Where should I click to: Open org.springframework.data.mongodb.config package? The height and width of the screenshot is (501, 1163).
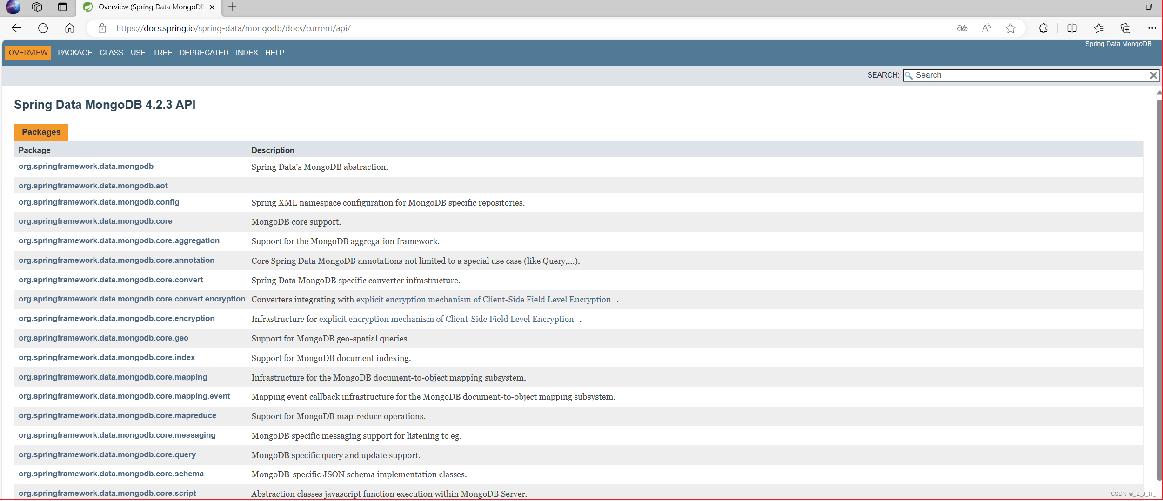(99, 202)
